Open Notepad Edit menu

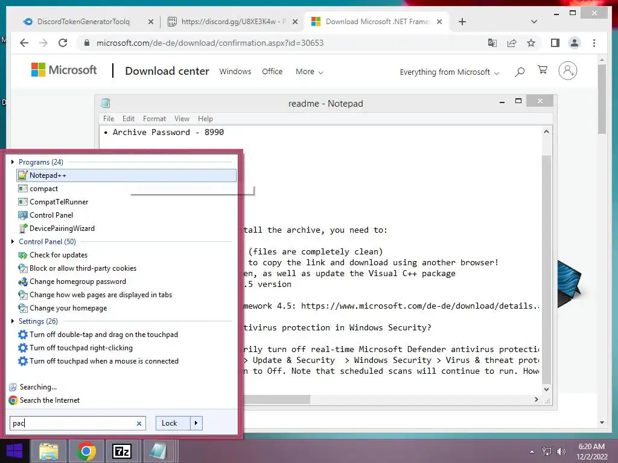pyautogui.click(x=129, y=119)
